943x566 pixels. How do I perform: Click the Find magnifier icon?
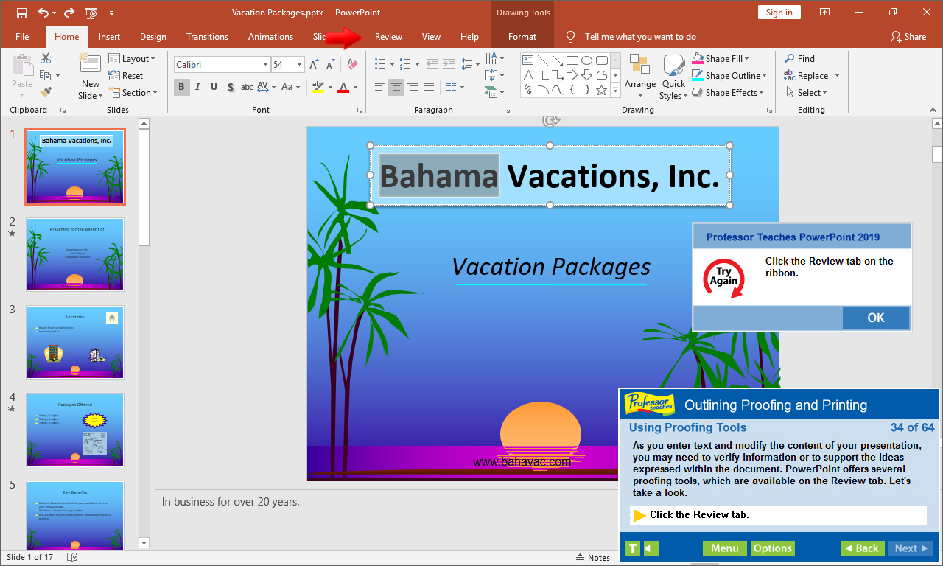(789, 59)
